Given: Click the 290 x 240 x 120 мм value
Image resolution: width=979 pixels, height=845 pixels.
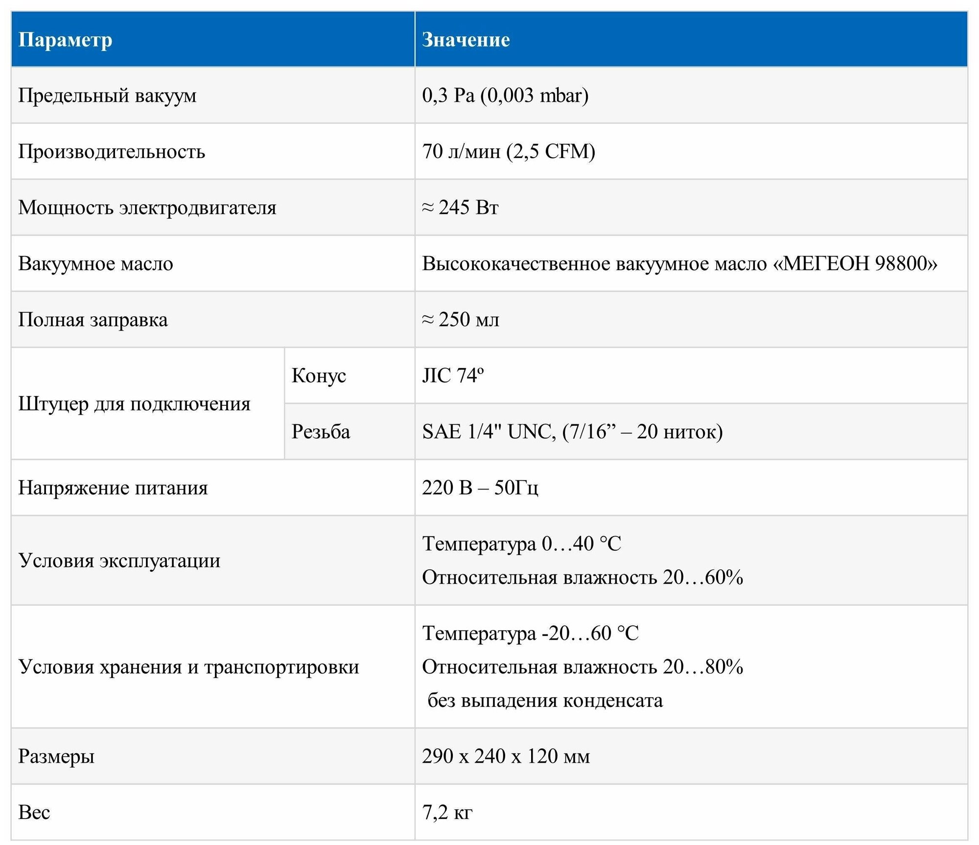Looking at the screenshot, I should (x=506, y=756).
